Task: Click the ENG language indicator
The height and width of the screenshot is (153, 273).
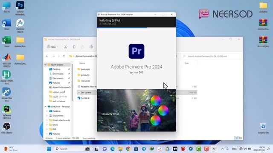Action: 234,149
